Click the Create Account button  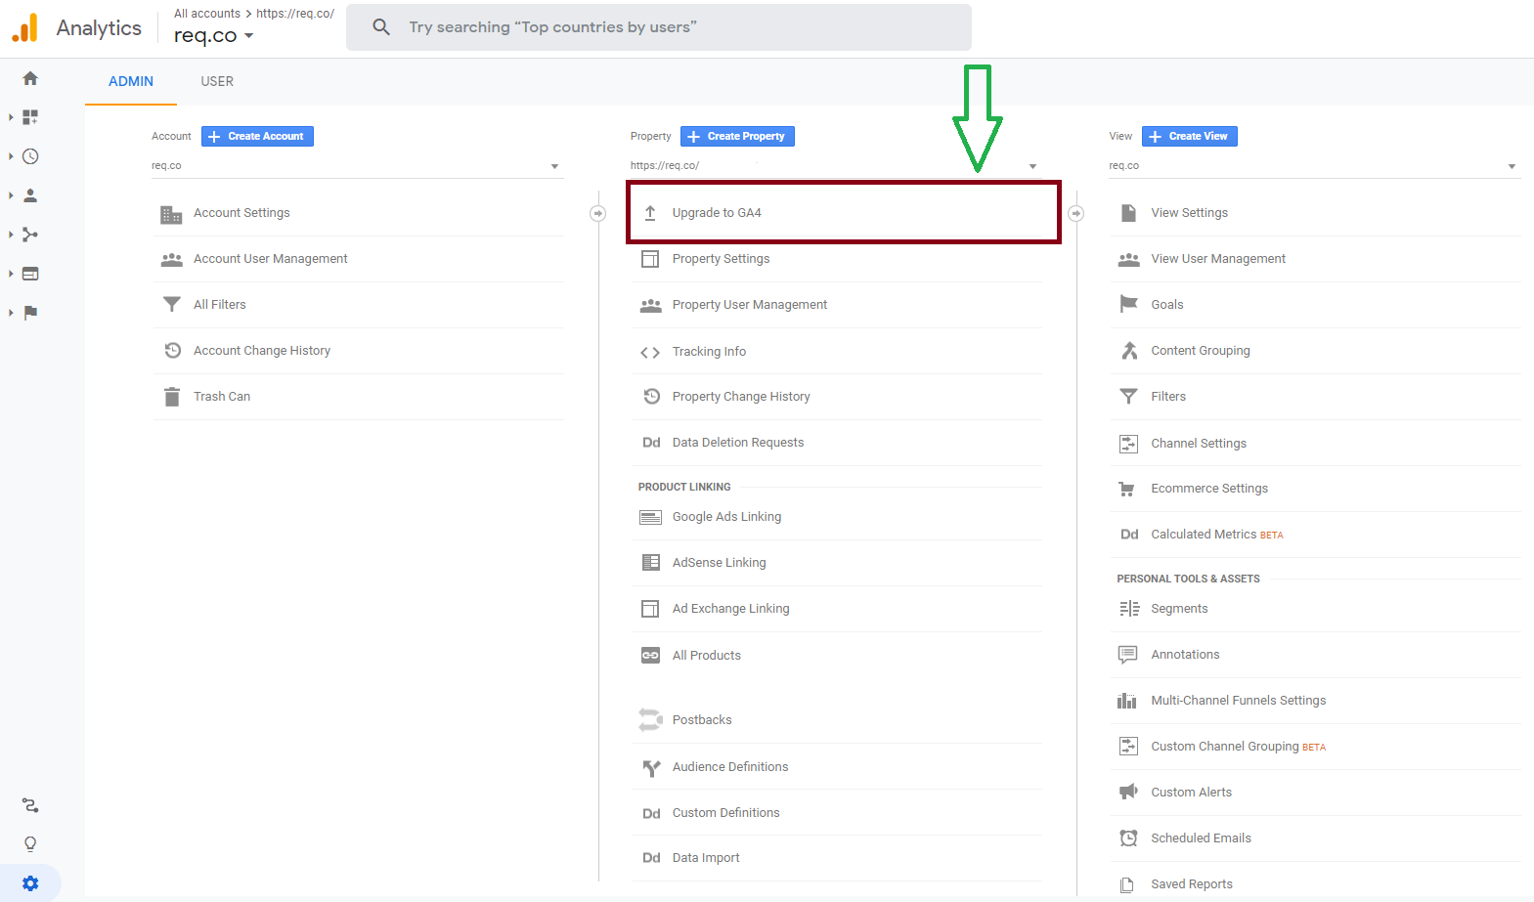coord(257,136)
